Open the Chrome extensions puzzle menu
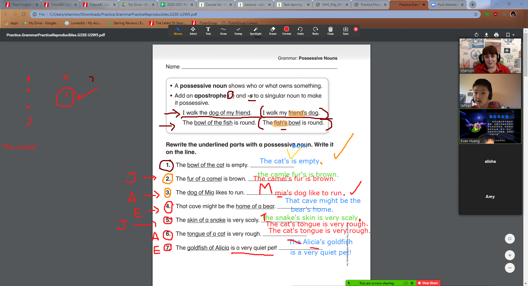528x286 pixels. (x=504, y=14)
